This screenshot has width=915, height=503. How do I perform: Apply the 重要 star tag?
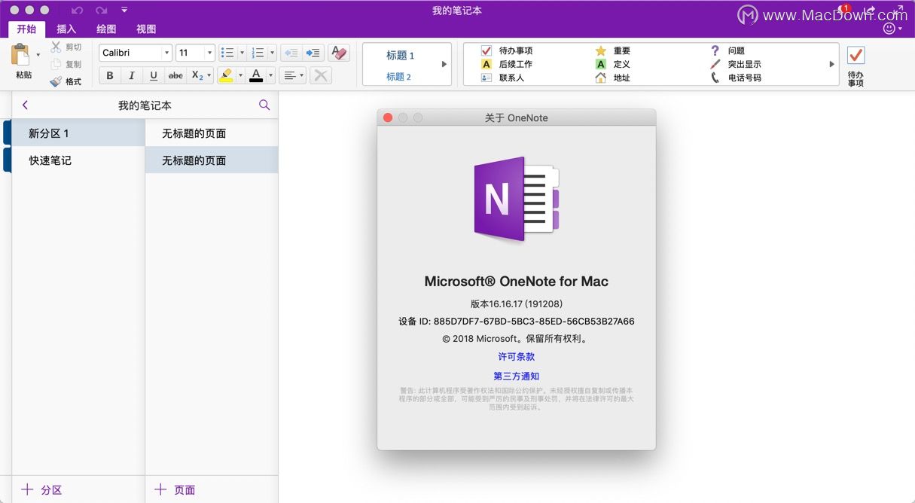[612, 50]
